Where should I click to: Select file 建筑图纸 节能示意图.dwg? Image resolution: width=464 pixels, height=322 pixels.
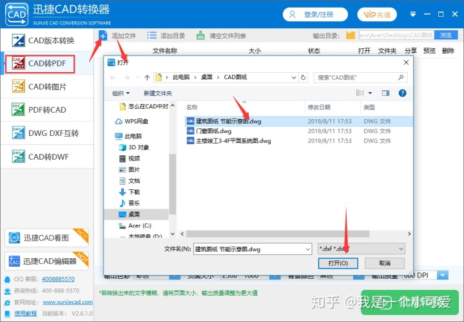coord(299,121)
